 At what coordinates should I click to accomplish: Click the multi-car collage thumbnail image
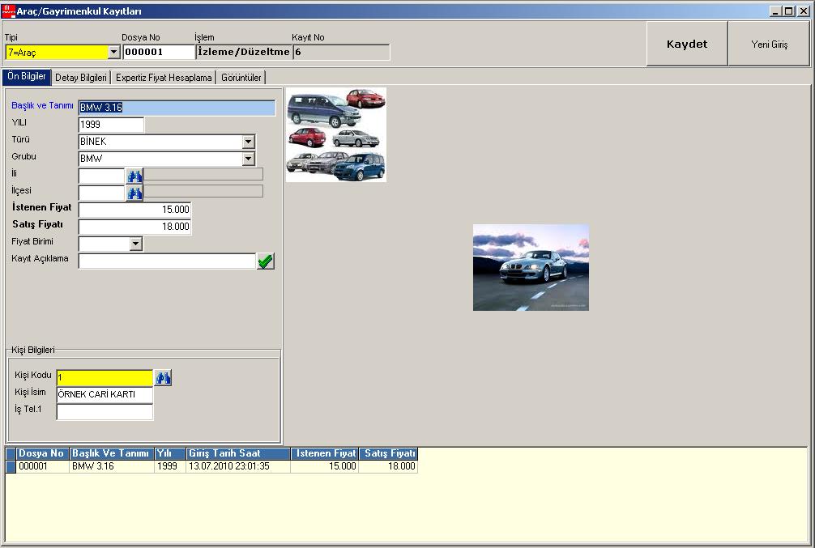coord(336,134)
